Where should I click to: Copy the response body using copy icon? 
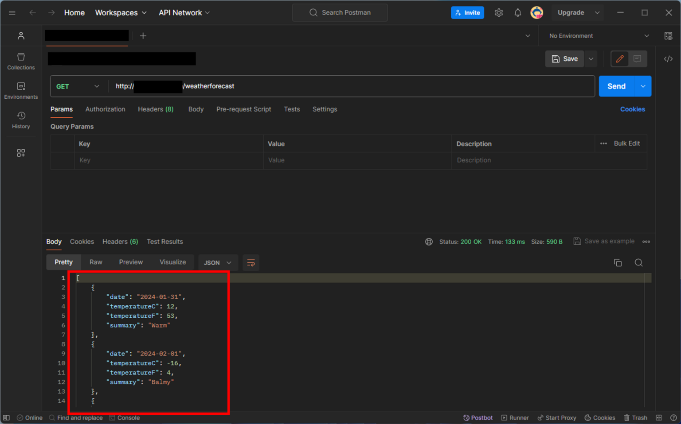coord(618,262)
